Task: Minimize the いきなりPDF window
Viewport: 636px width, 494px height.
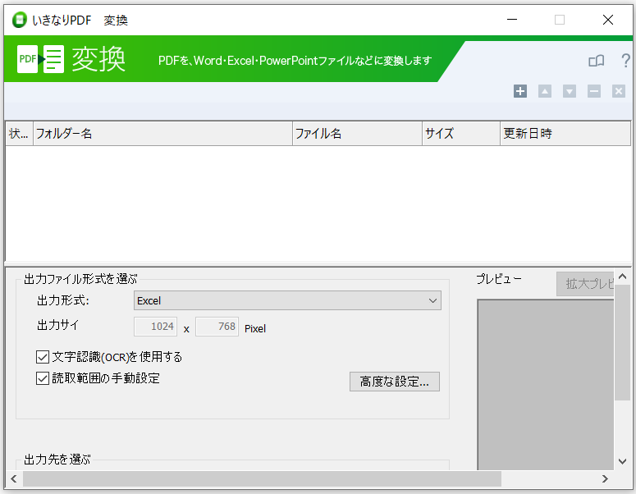Action: (x=512, y=20)
